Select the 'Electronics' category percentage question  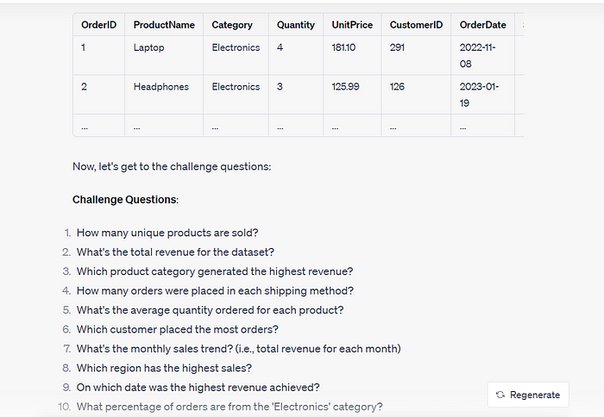230,407
